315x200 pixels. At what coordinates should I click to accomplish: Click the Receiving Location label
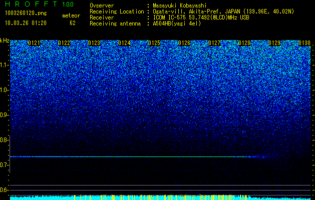click(x=117, y=11)
